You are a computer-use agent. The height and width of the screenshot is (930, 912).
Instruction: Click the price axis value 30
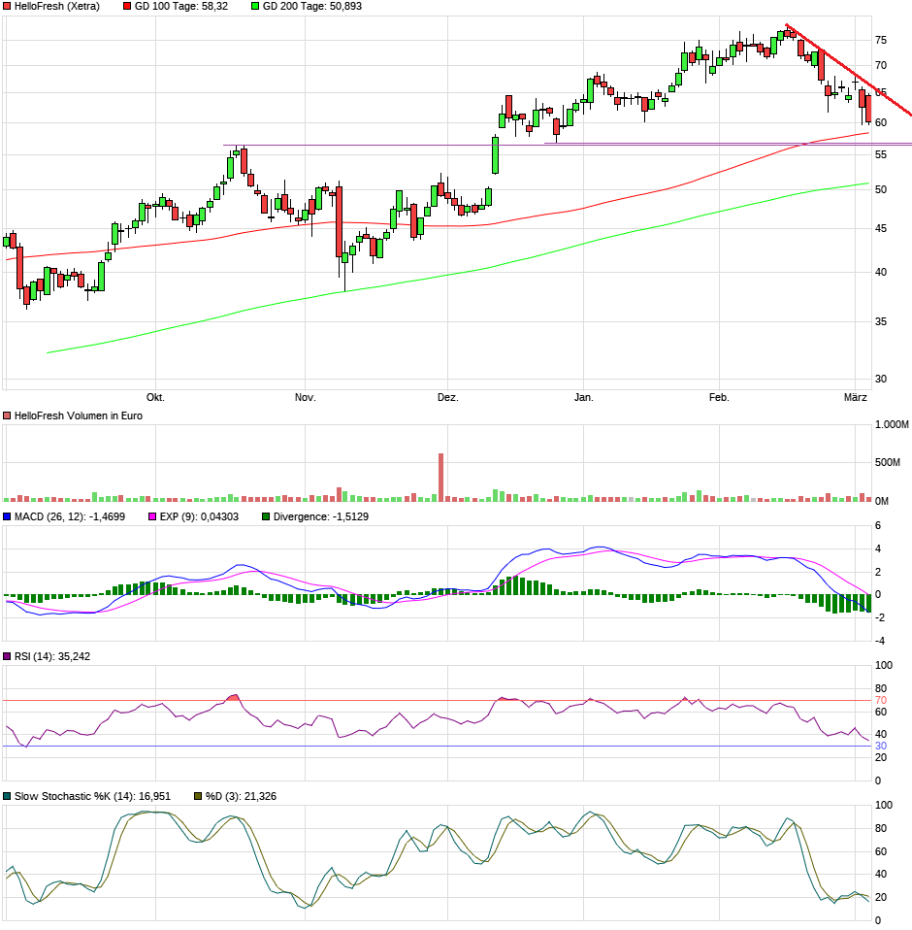coord(881,379)
